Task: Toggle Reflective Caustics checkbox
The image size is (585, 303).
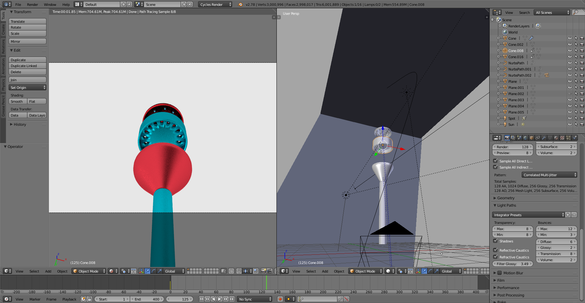Action: coord(495,250)
